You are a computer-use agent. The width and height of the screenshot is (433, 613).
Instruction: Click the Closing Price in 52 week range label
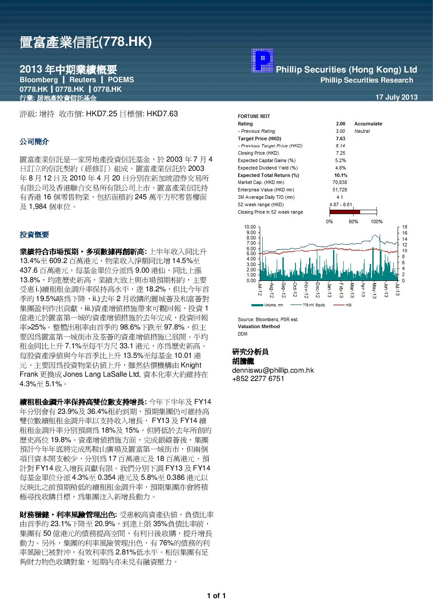point(270,212)
